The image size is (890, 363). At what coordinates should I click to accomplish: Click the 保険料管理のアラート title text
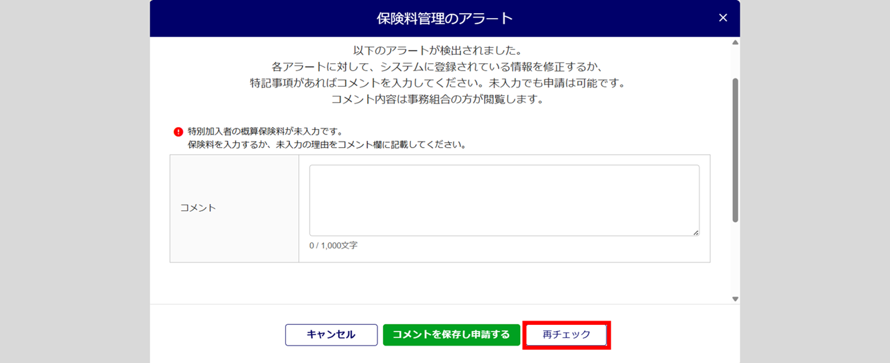tap(445, 18)
